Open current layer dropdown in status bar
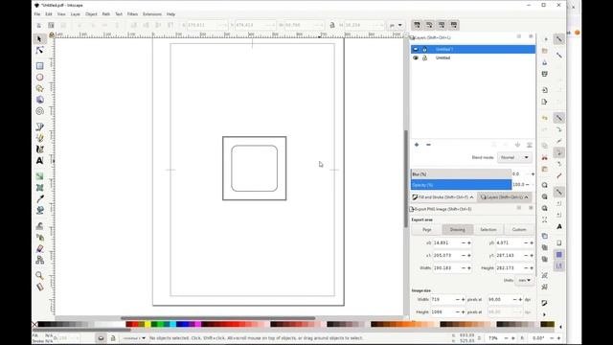This screenshot has height=345, width=613. pyautogui.click(x=134, y=338)
